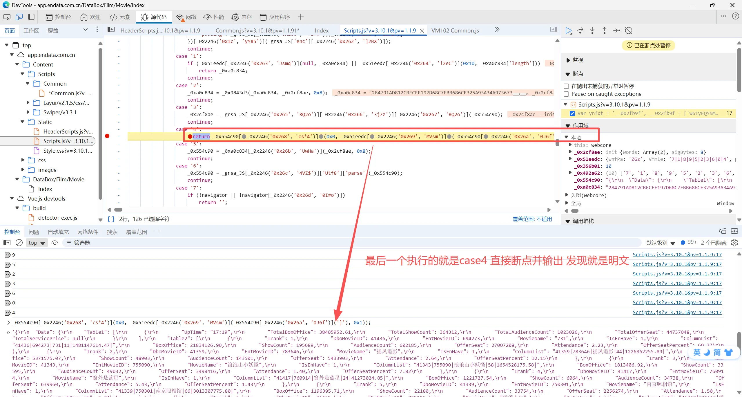Enable Pause on caught exceptions
The height and width of the screenshot is (397, 742).
coord(566,94)
